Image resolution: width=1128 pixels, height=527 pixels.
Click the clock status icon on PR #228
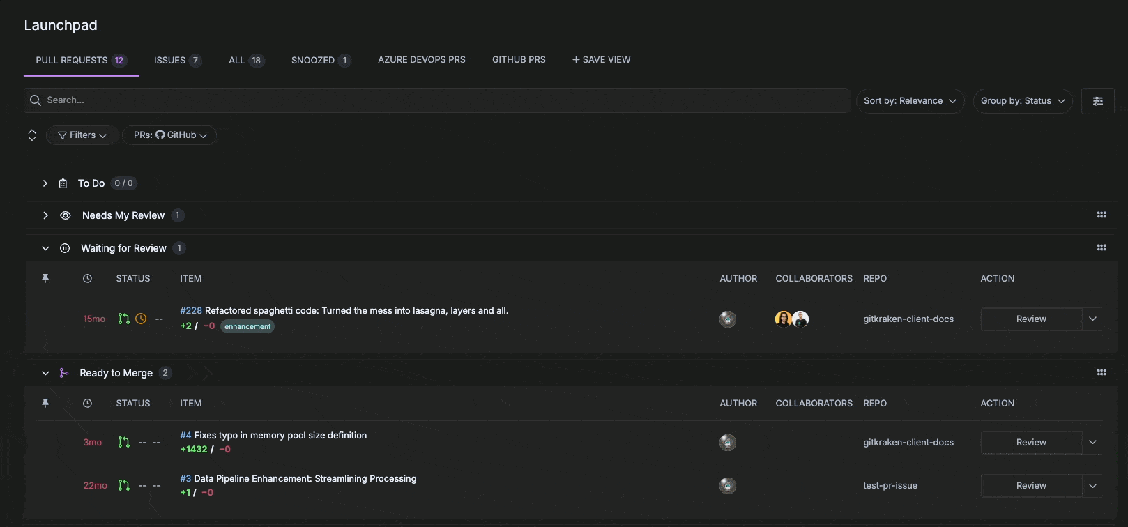(141, 319)
